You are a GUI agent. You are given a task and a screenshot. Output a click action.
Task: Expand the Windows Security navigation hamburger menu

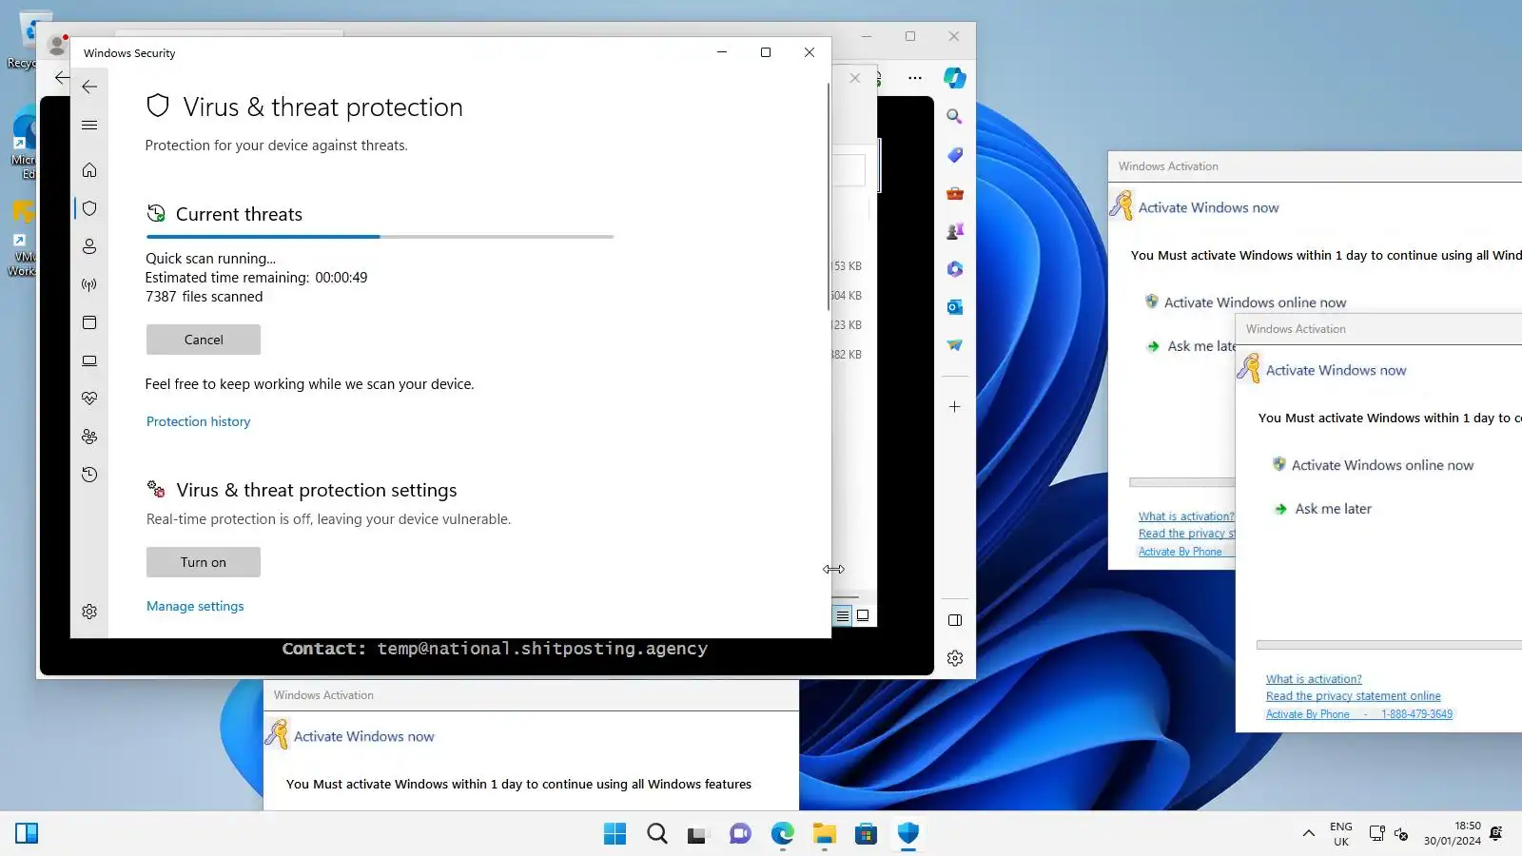89,125
